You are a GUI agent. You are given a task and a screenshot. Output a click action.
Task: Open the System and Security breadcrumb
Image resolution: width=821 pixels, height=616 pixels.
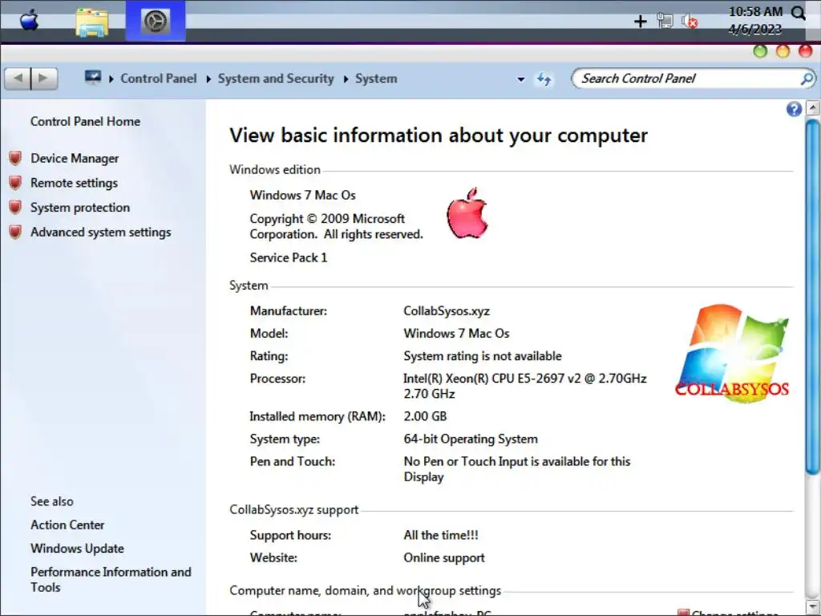[x=276, y=79]
